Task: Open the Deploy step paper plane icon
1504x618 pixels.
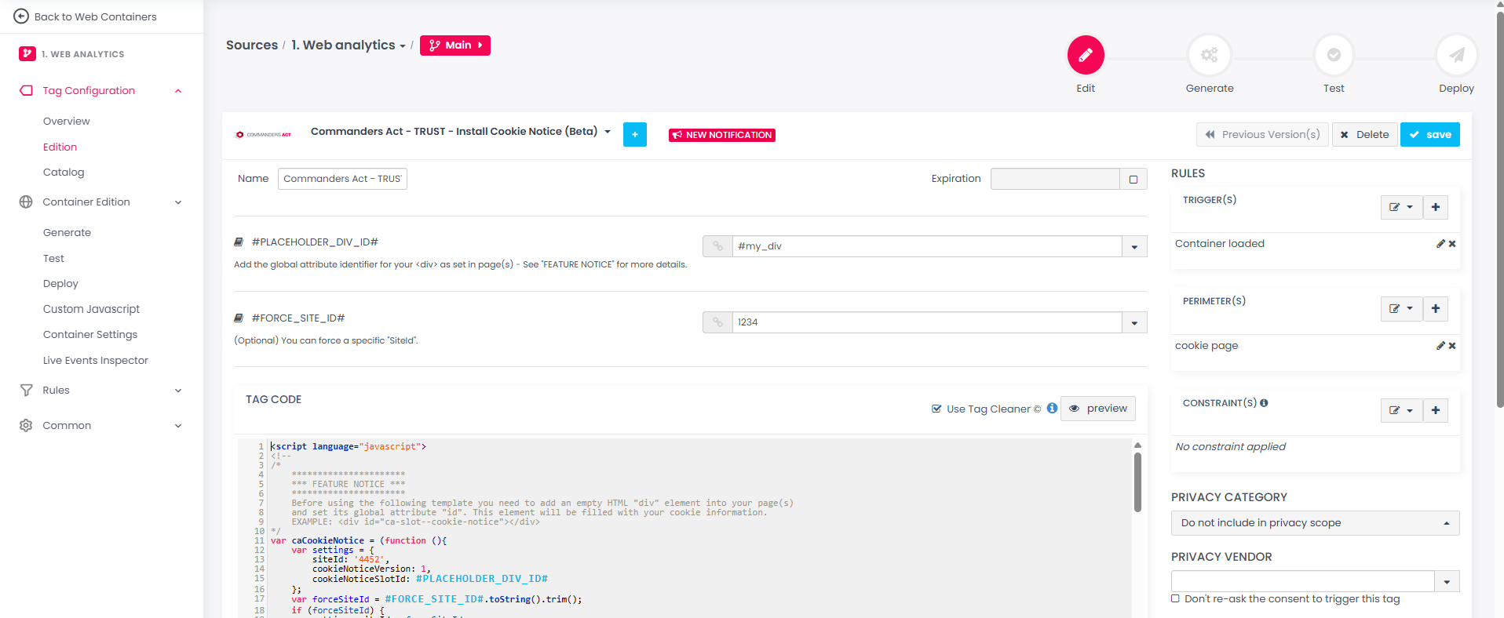Action: coord(1456,55)
